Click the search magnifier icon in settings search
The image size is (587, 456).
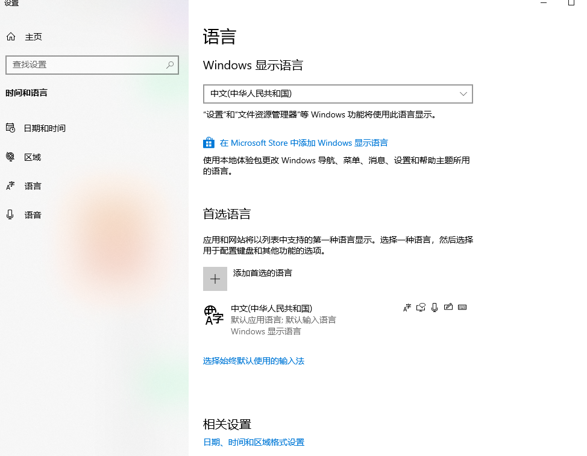coord(170,65)
